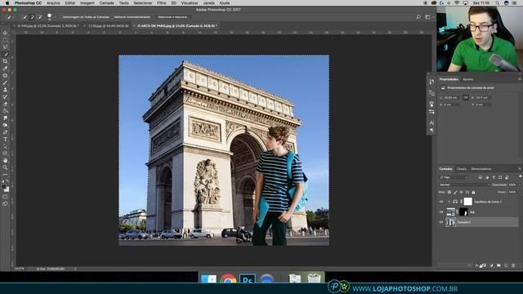Open the blend mode Normal dropdown
This screenshot has width=523, height=294.
coord(464,185)
